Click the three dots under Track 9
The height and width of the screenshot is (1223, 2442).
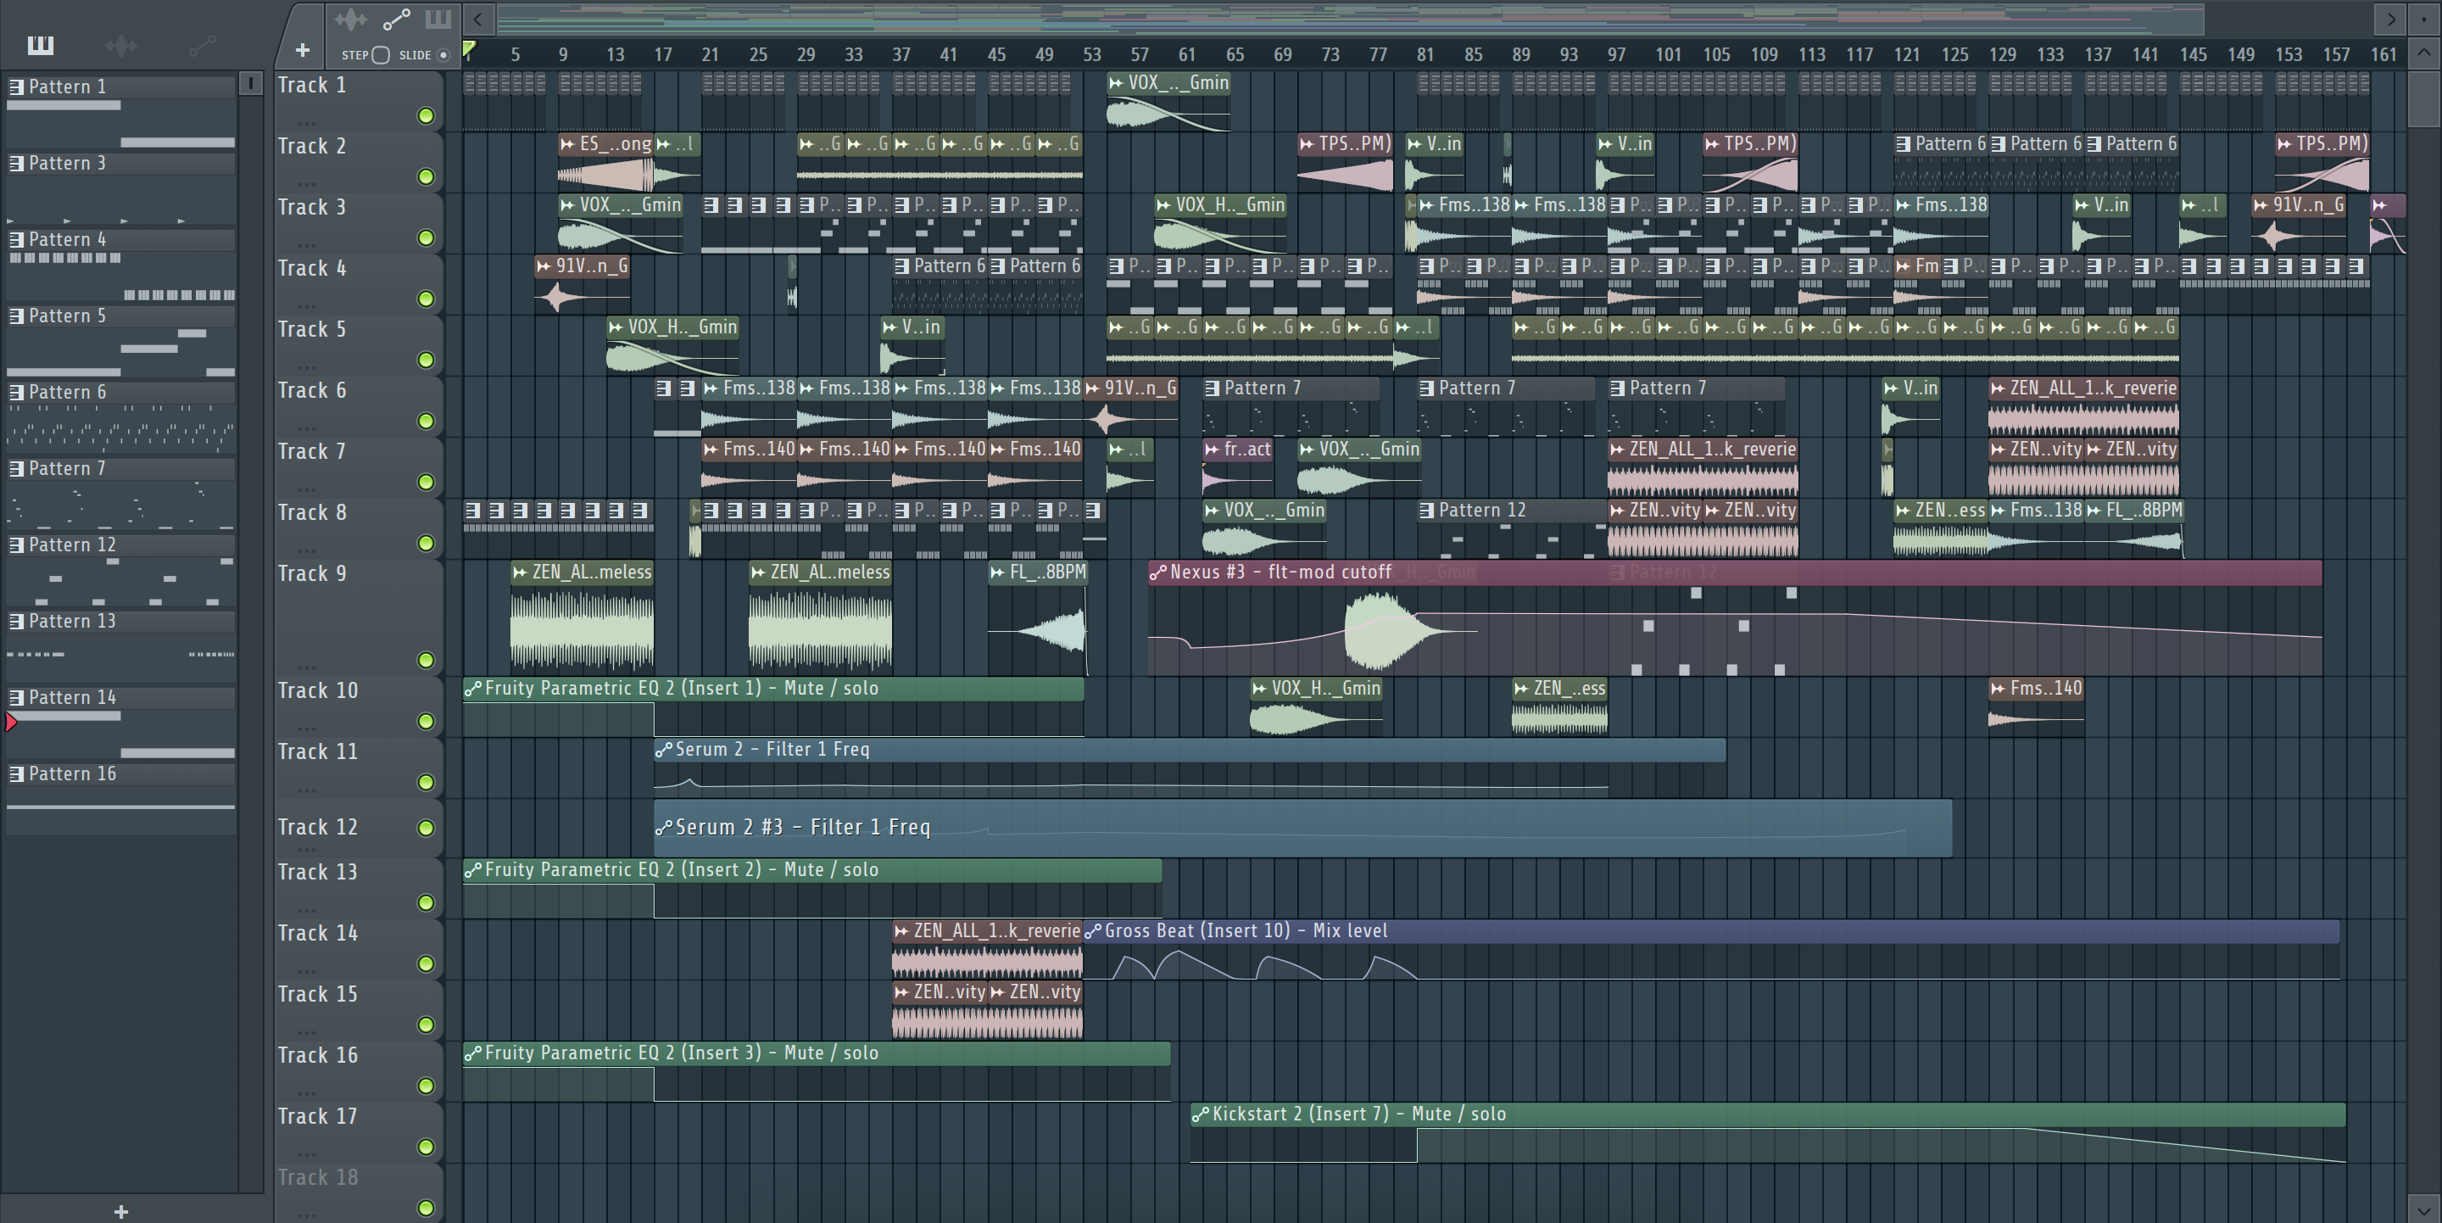pyautogui.click(x=306, y=667)
